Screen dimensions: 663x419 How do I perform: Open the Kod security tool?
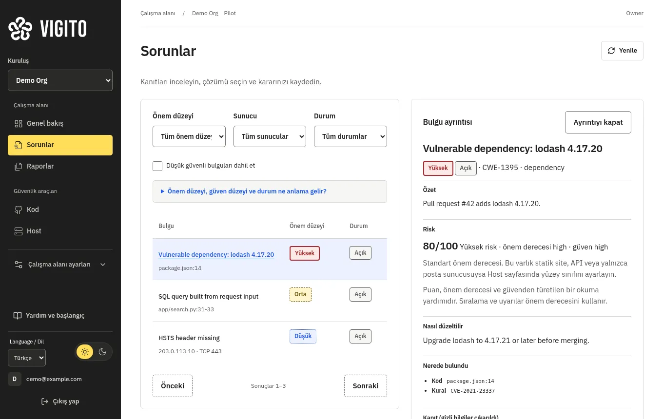(60, 209)
